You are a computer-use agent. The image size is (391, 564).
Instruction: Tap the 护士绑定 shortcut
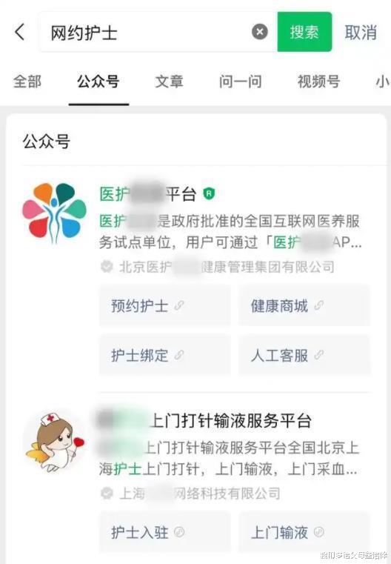(164, 356)
